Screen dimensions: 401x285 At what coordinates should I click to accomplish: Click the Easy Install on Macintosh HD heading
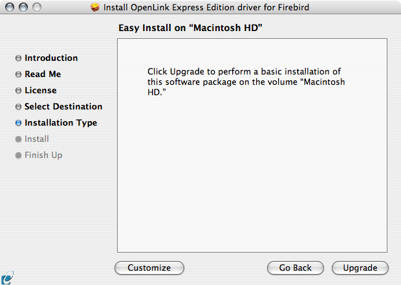(194, 28)
